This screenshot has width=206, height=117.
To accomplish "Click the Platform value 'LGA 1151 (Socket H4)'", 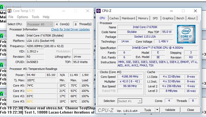I will 58,41.
